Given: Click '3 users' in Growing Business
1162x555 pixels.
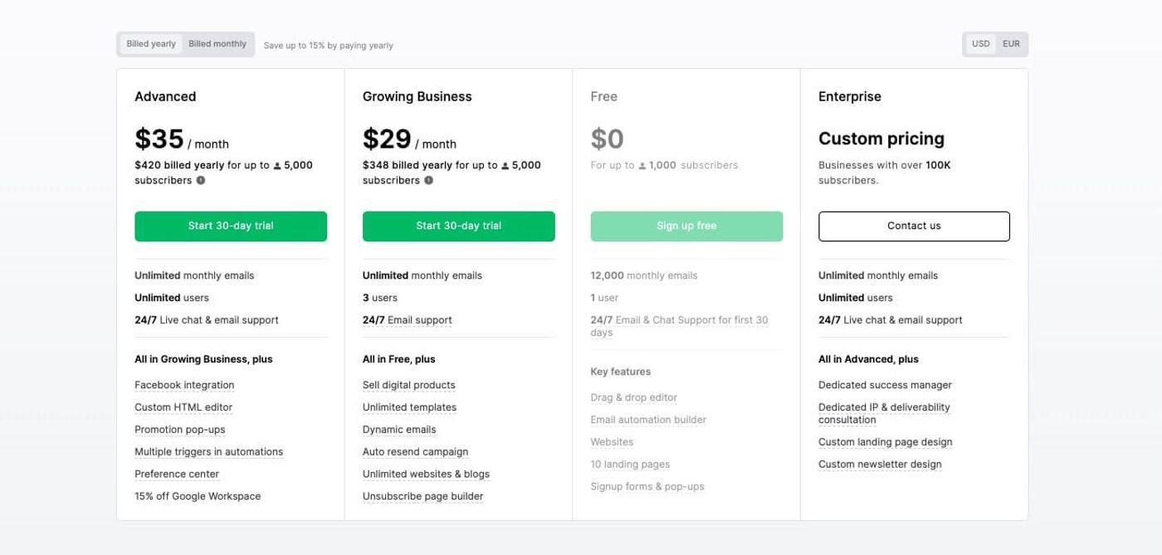Looking at the screenshot, I should tap(380, 298).
